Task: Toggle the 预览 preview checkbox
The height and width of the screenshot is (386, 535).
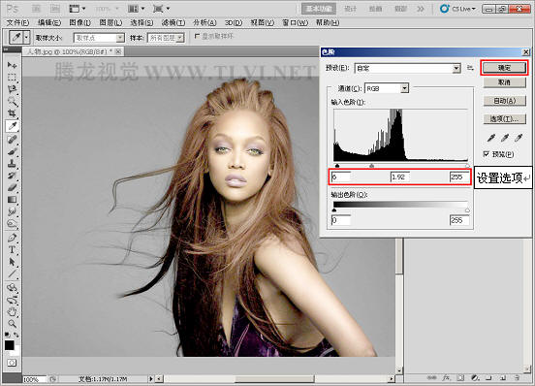Action: pos(487,154)
